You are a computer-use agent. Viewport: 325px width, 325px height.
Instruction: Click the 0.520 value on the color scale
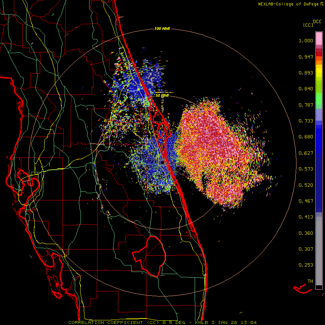coord(306,185)
